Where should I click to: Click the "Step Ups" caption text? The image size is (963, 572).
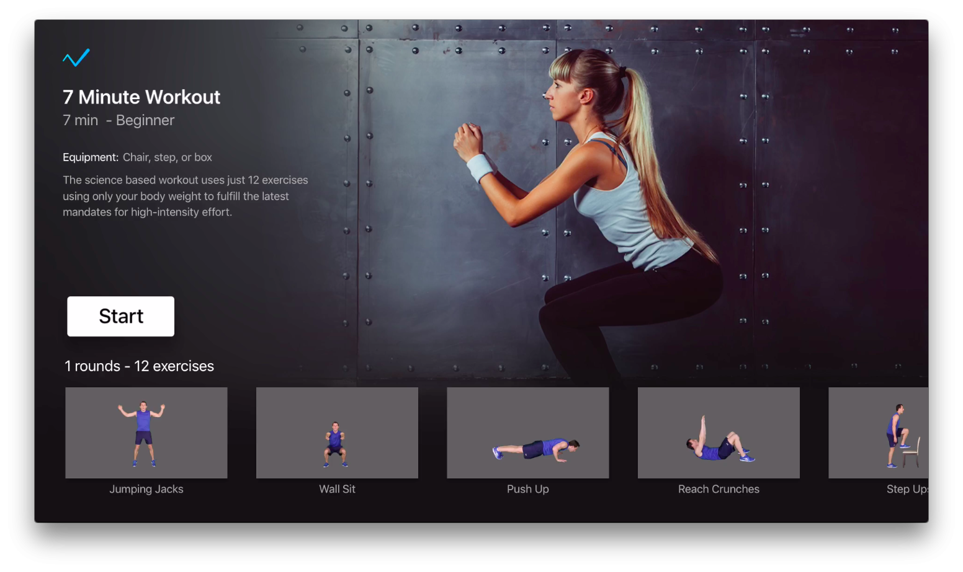tap(906, 489)
